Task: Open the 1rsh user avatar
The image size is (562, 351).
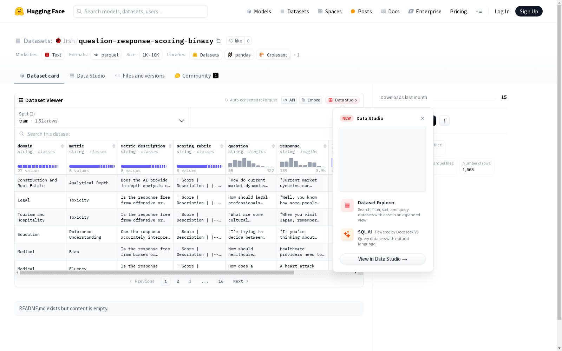Action: pos(58,41)
